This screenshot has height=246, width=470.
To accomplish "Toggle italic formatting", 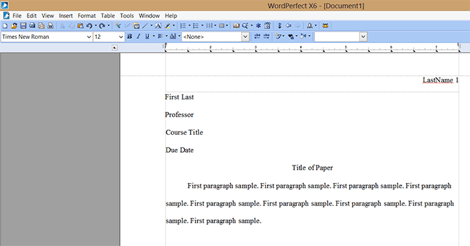I will coord(138,36).
